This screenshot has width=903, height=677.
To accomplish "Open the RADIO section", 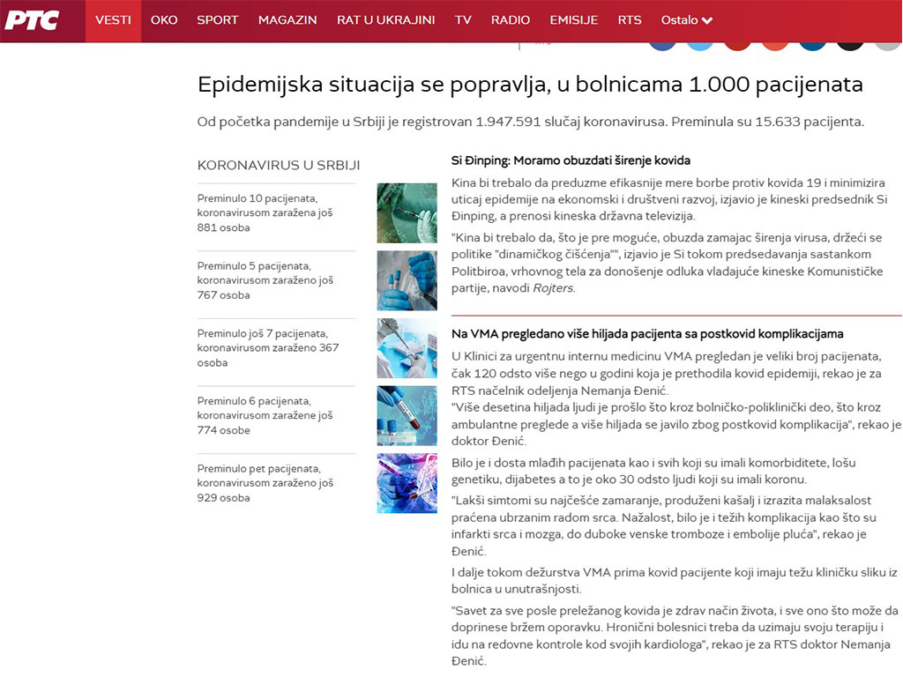I will (511, 20).
